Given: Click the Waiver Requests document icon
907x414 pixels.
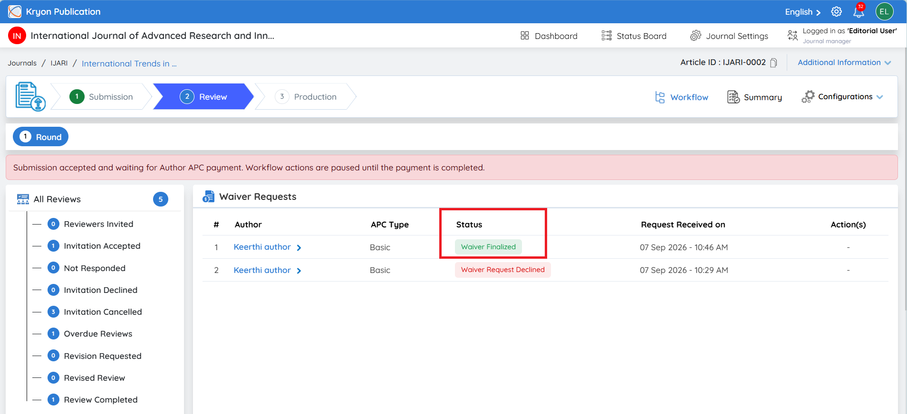Looking at the screenshot, I should [x=208, y=197].
